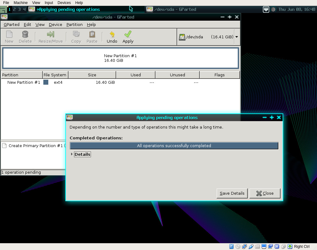Viewport: 317px width, 250px height.
Task: Click the Undo arrow icon
Action: [112, 34]
